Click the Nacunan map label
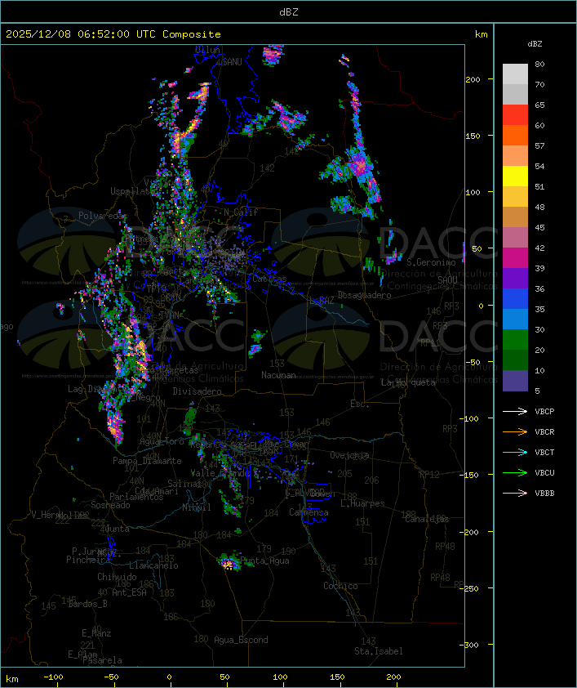This screenshot has width=577, height=688. coord(278,375)
